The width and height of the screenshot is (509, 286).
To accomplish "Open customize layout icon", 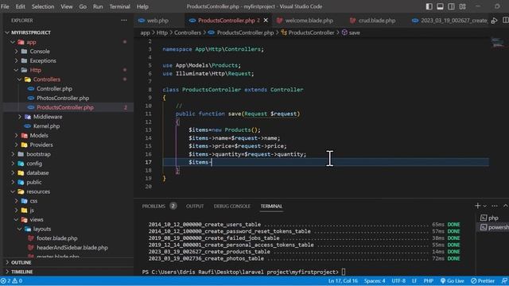I will (x=463, y=6).
